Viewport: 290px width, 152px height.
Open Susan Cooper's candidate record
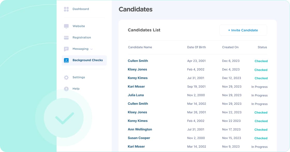pyautogui.click(x=139, y=138)
